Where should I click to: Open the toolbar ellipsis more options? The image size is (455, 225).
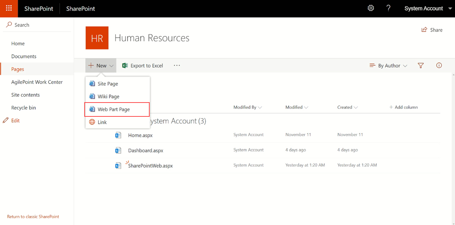(x=177, y=66)
